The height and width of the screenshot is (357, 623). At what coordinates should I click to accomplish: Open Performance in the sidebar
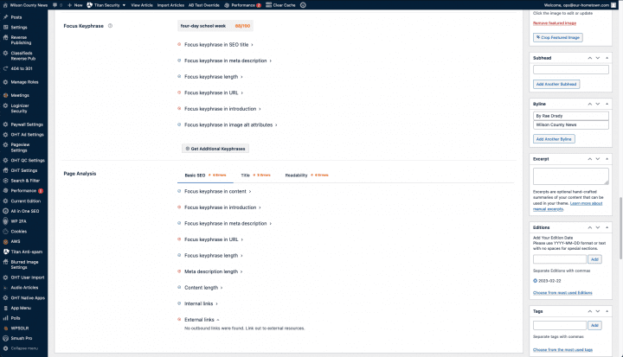pyautogui.click(x=23, y=191)
